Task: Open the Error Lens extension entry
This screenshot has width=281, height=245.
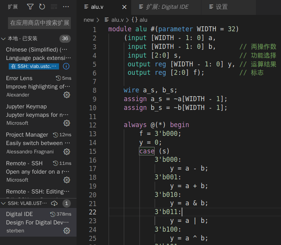Action: tap(38, 87)
